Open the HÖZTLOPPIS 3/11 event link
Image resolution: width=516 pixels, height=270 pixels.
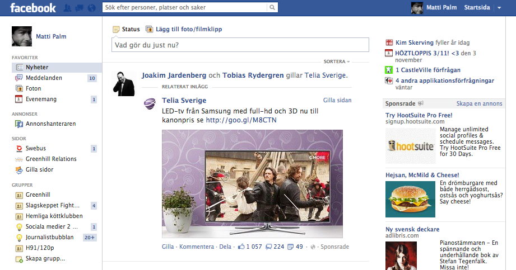point(427,53)
